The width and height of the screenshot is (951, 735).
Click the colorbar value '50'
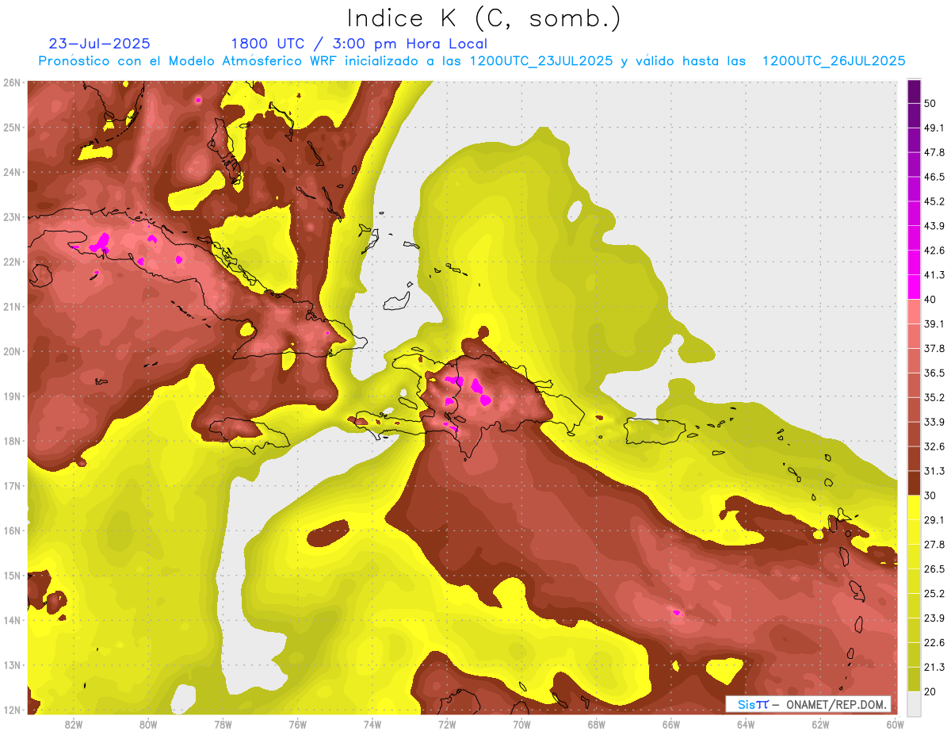pyautogui.click(x=930, y=103)
